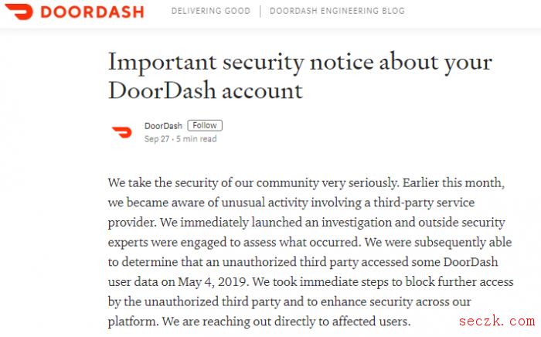Open the Delivering Good header link
541x337 pixels.
[x=211, y=11]
